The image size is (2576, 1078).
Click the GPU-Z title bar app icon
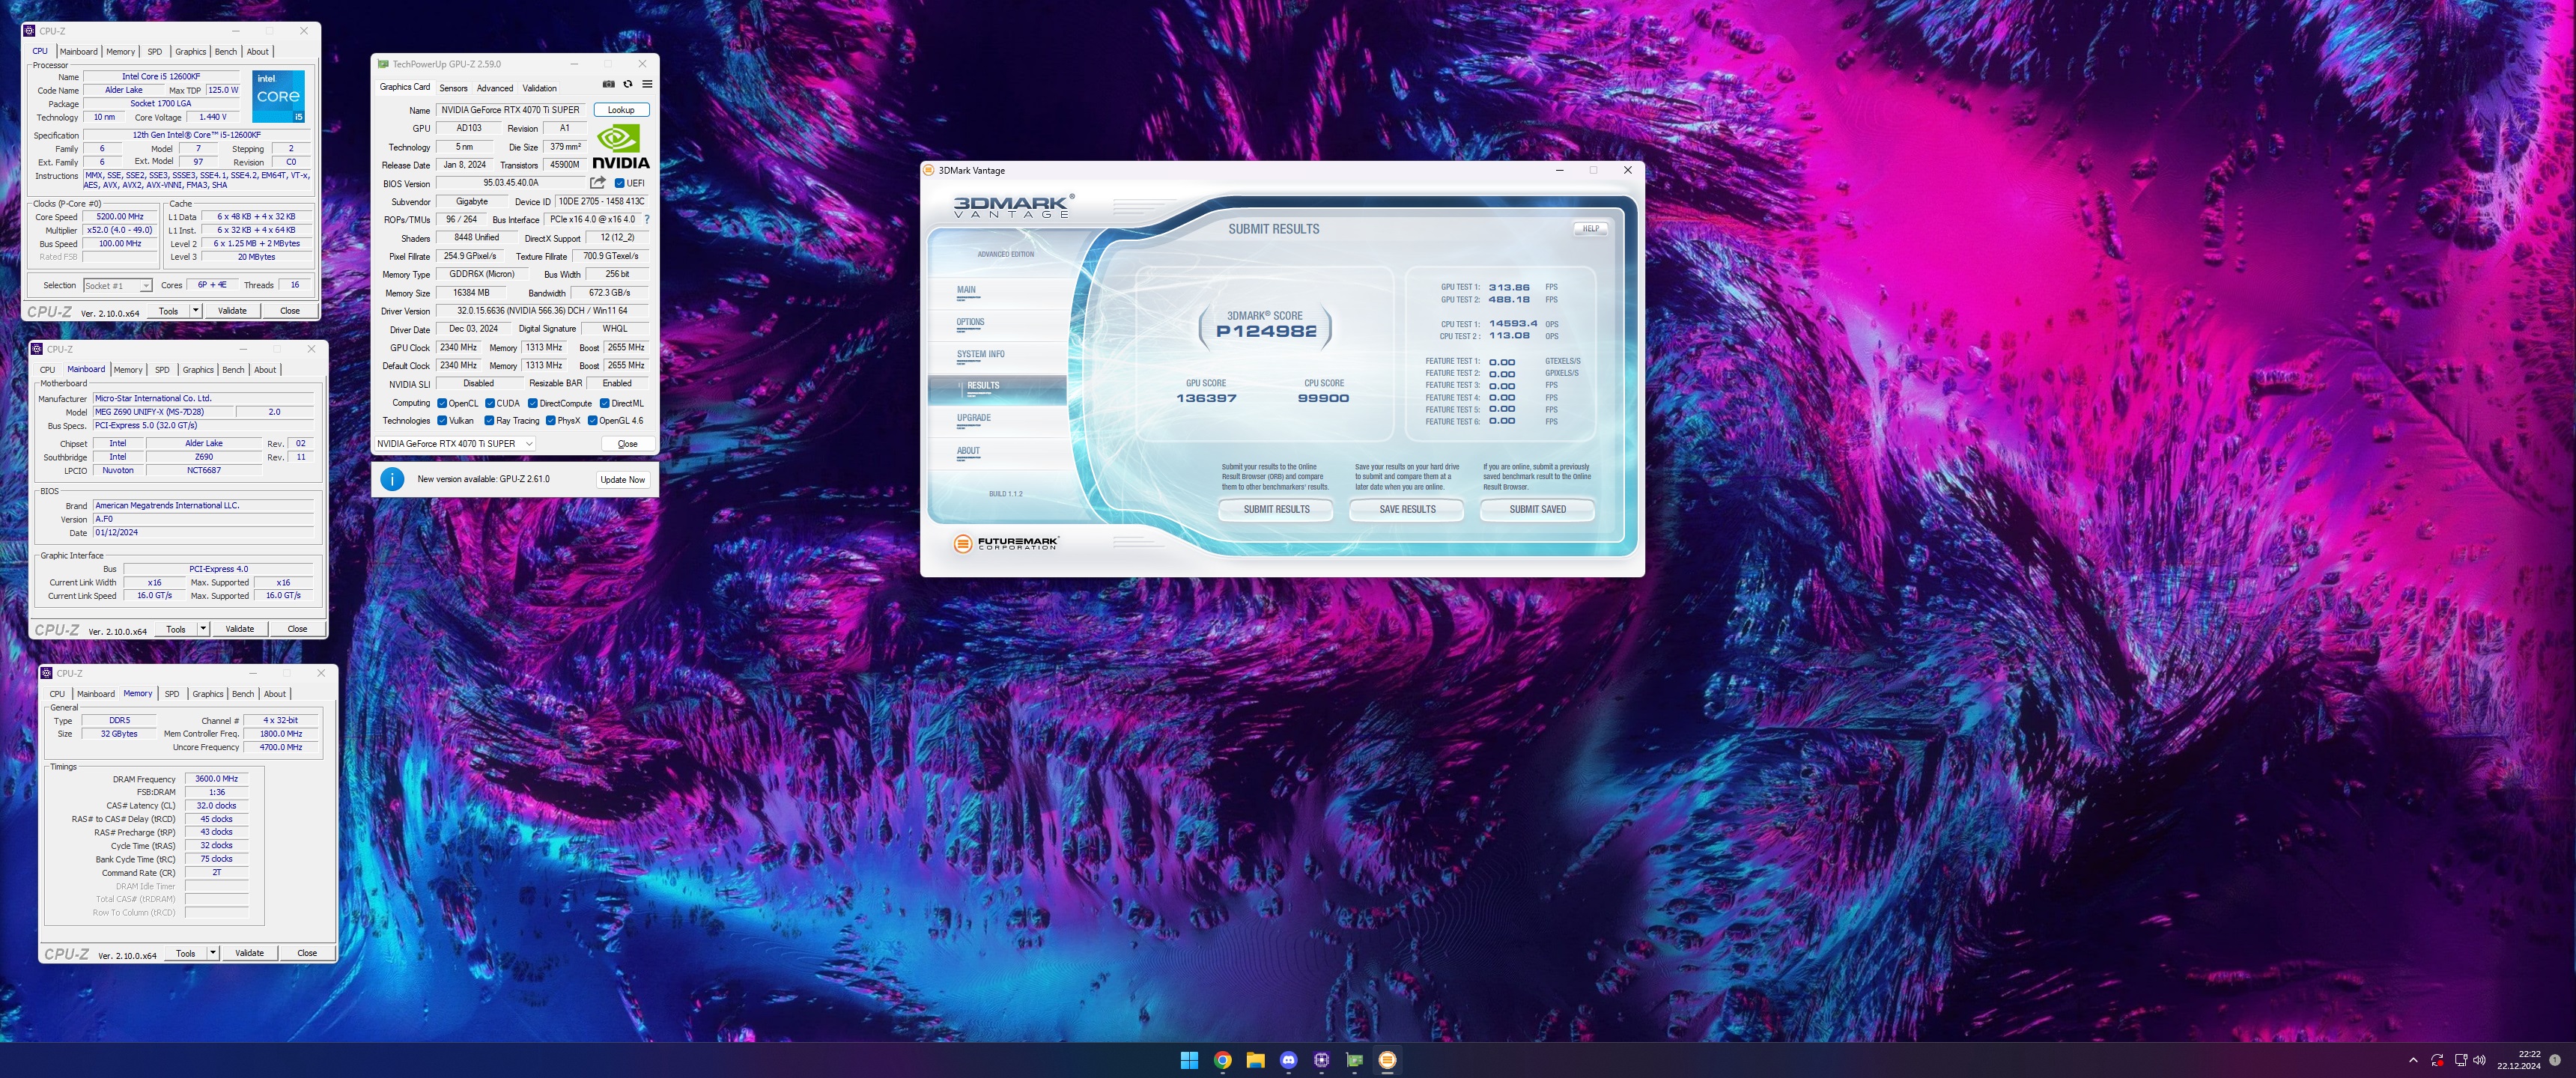click(382, 64)
